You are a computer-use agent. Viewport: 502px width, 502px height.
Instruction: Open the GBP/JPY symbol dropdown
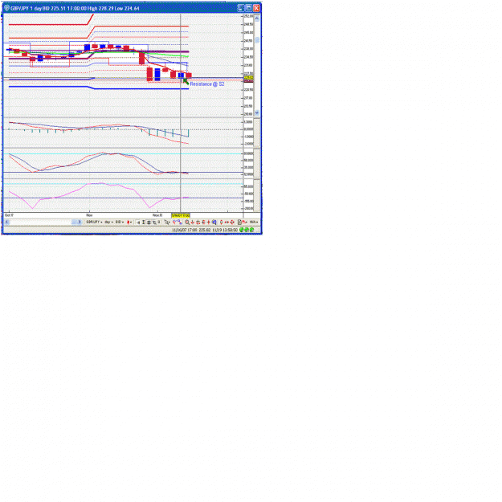tap(94, 222)
